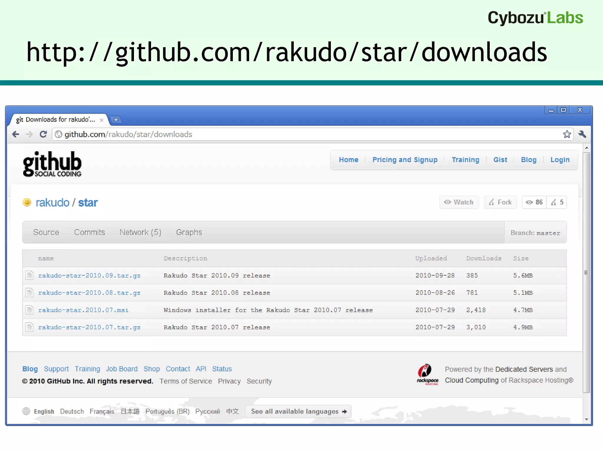603x452 pixels.
Task: Bookmark page with the star icon
Action: click(x=567, y=134)
